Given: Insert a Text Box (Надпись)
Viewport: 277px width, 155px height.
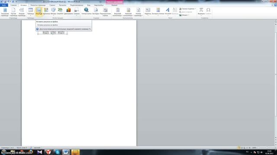Looking at the screenshot, I should (x=148, y=12).
